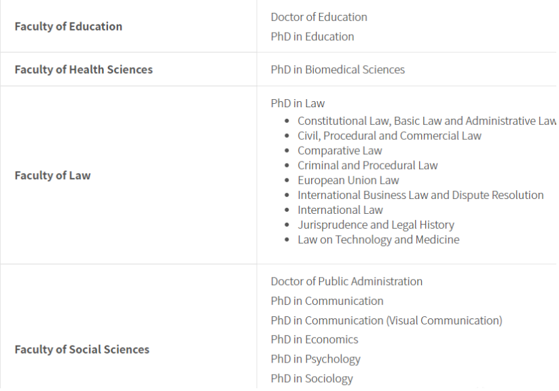Click PhD in Communication (Visual Communication)
This screenshot has height=391, width=559.
pos(386,320)
